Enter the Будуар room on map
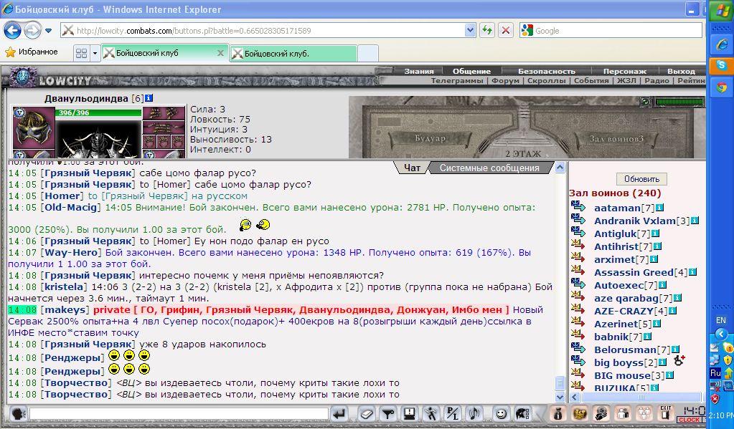This screenshot has width=734, height=429. (x=430, y=139)
